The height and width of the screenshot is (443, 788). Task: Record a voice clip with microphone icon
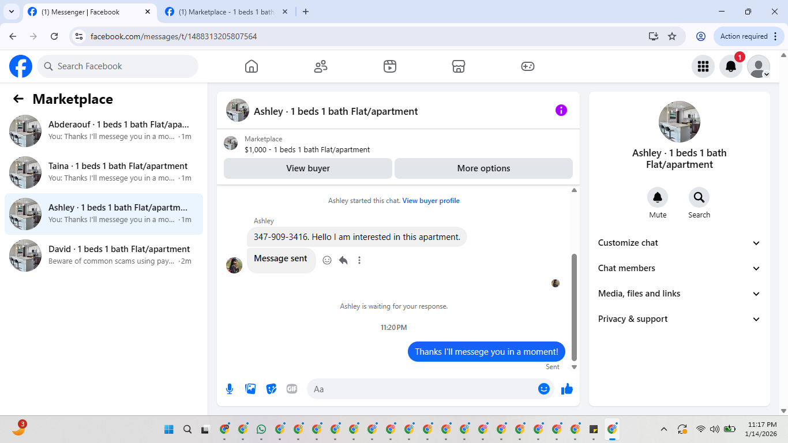[230, 389]
